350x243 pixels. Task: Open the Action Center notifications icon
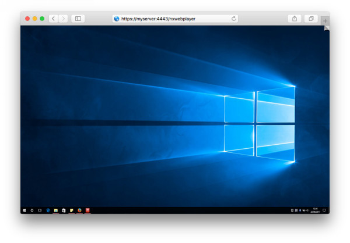[x=324, y=210]
